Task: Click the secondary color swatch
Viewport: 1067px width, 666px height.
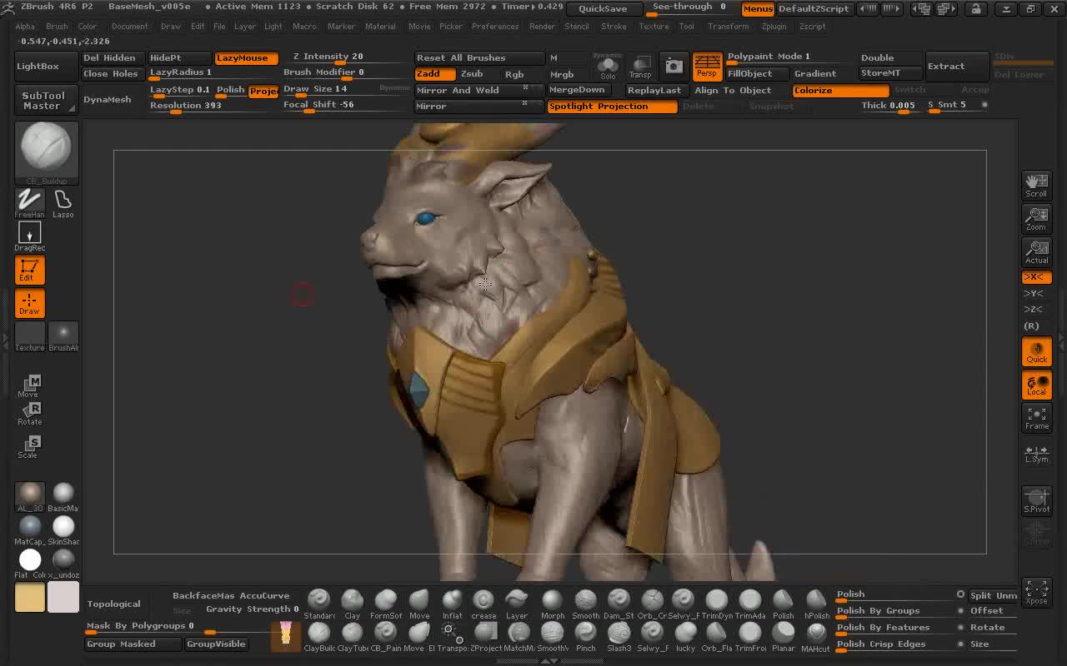Action: pyautogui.click(x=63, y=597)
